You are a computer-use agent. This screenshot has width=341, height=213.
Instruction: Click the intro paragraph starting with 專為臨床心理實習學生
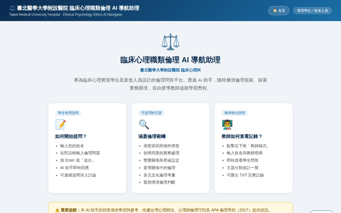[x=170, y=84]
